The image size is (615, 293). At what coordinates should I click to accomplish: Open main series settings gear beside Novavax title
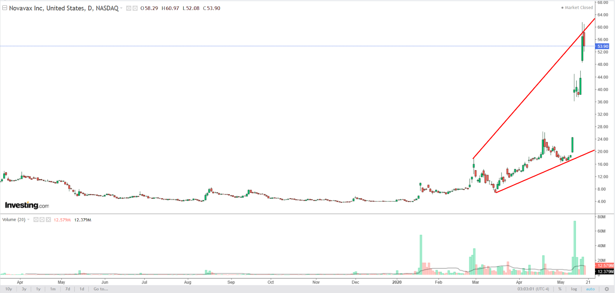[x=135, y=8]
